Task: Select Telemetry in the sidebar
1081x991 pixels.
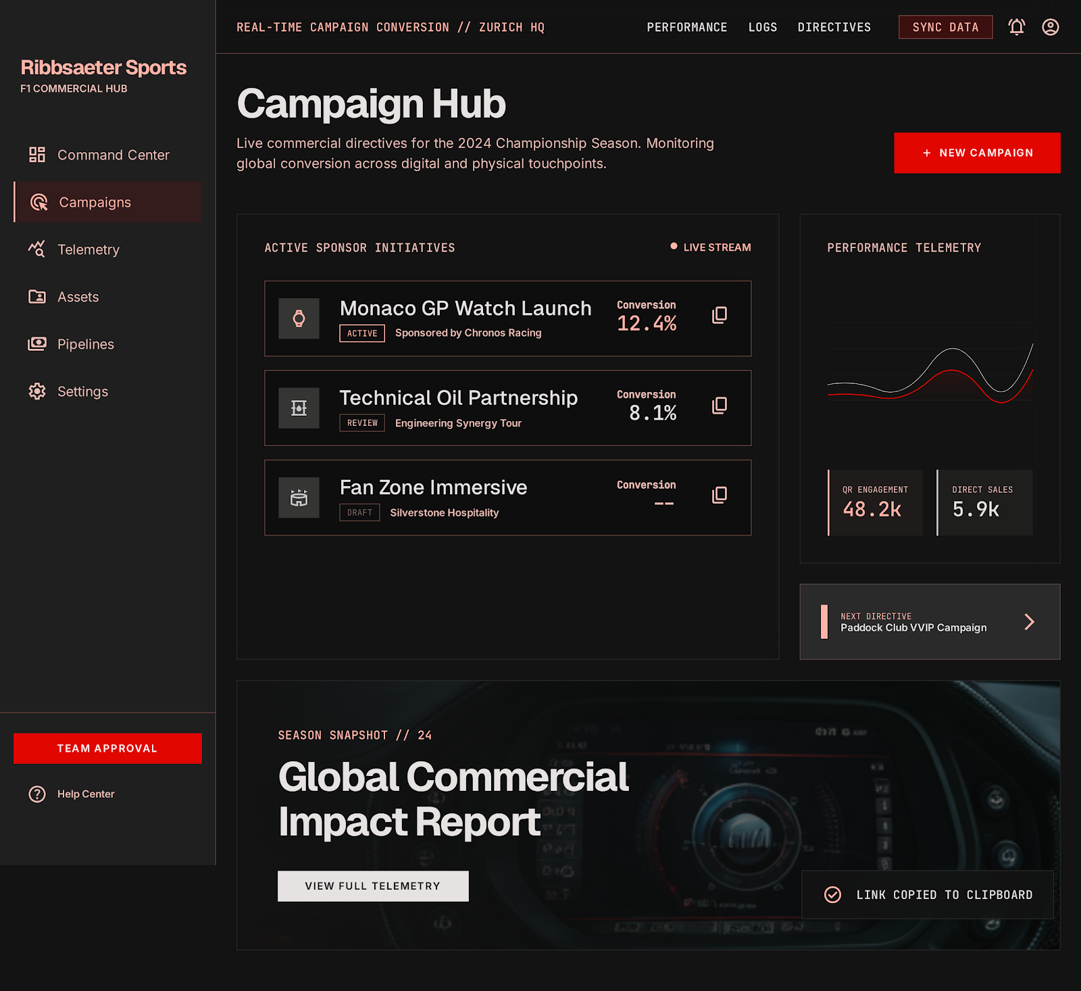Action: coord(108,249)
